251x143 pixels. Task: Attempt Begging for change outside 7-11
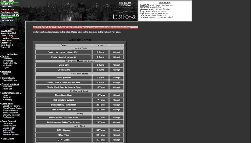[116, 52]
